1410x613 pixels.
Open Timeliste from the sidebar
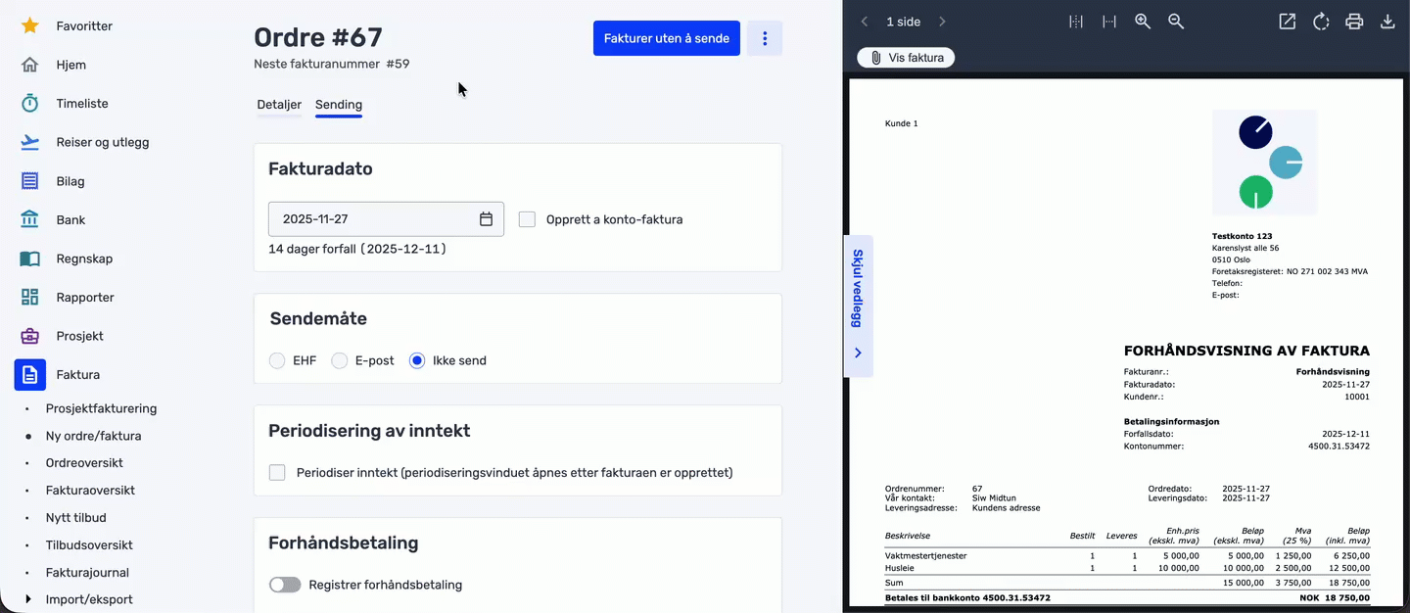pyautogui.click(x=82, y=104)
